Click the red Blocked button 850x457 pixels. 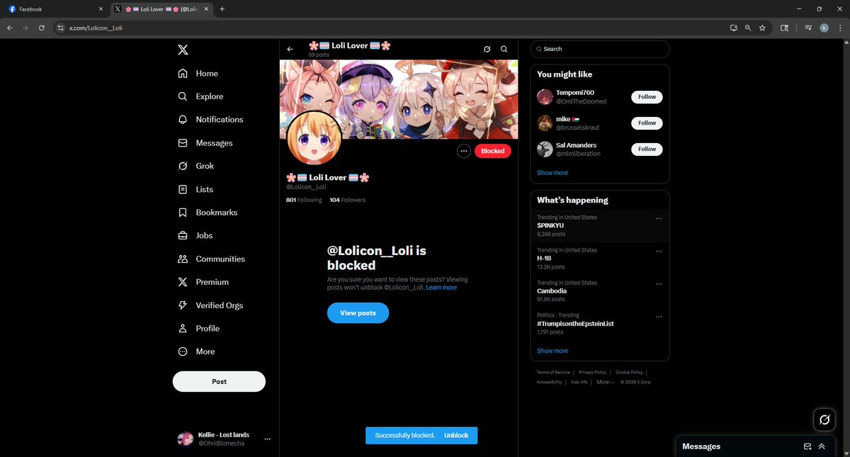click(492, 150)
